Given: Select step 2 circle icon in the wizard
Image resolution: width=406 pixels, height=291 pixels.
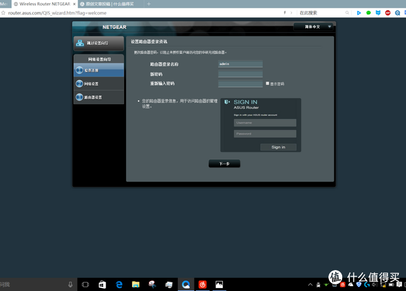Looking at the screenshot, I should click(79, 84).
